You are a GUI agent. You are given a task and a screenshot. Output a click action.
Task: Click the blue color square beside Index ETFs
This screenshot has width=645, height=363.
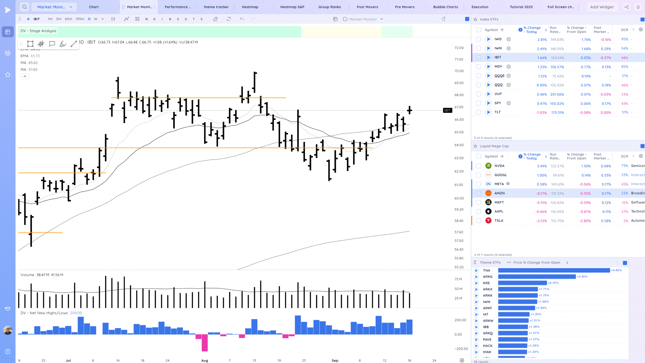click(x=642, y=19)
